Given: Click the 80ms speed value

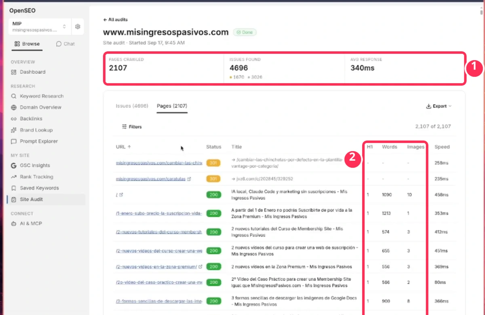Looking at the screenshot, I should point(440,282).
